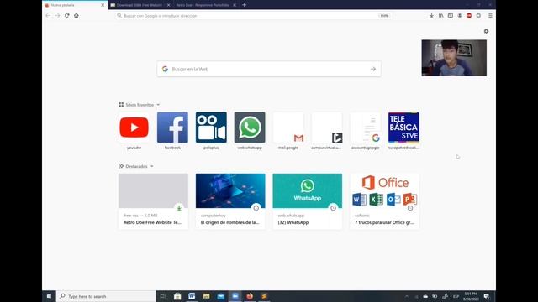Submit search with the arrow button
This screenshot has height=302, width=538.
pyautogui.click(x=373, y=69)
